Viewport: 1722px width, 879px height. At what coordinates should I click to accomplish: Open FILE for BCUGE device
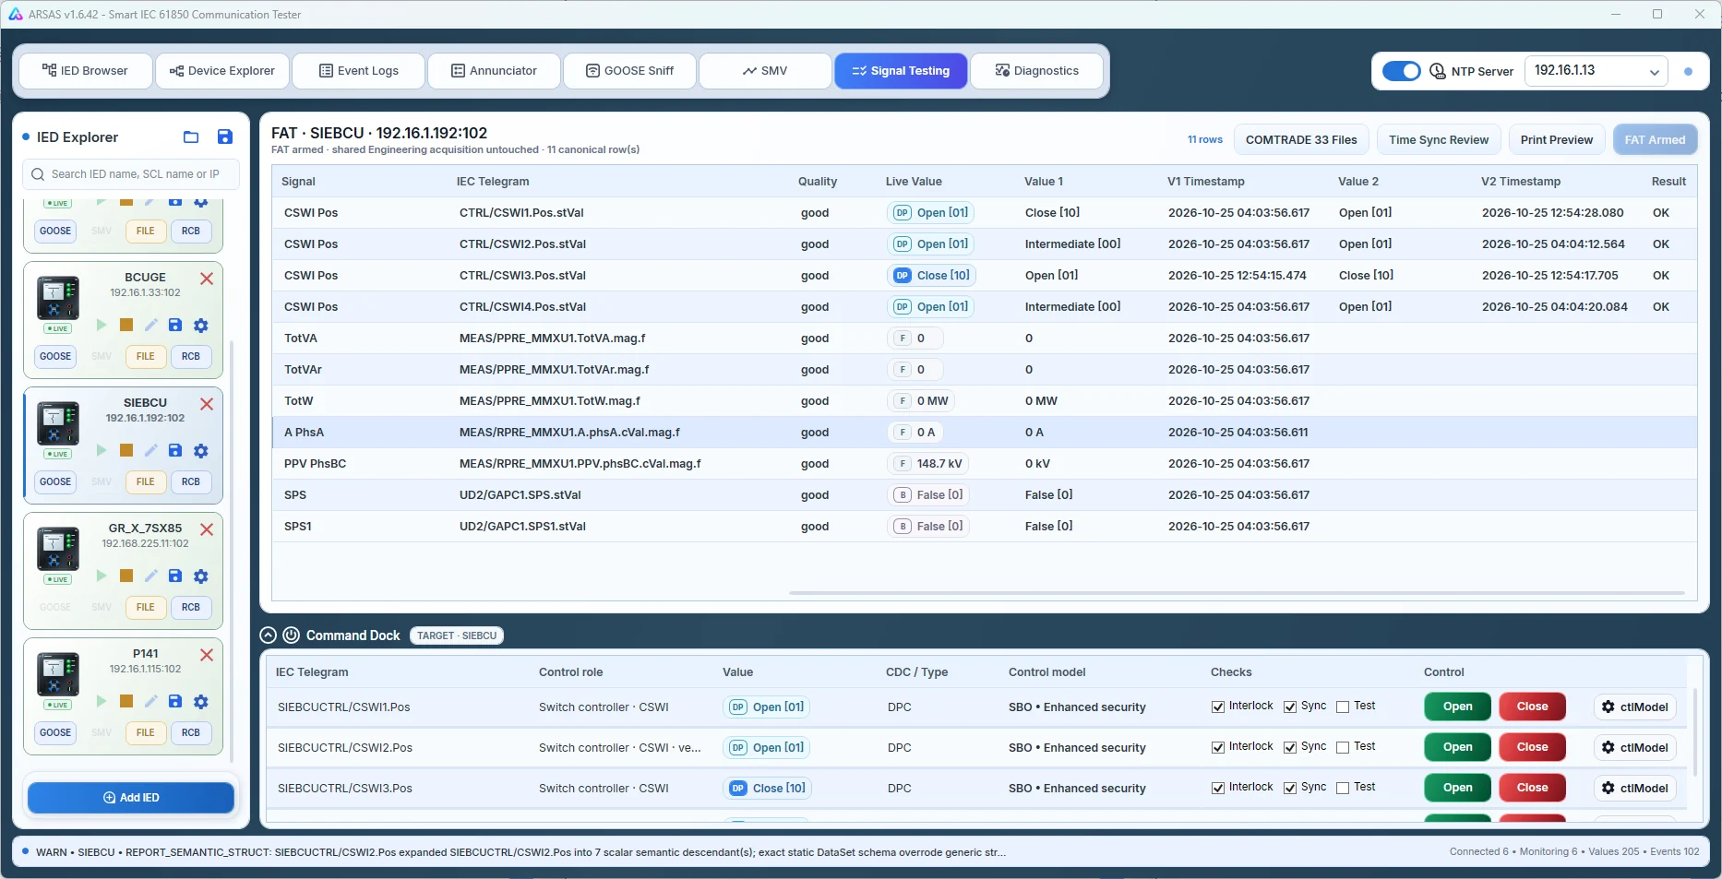[x=146, y=356]
